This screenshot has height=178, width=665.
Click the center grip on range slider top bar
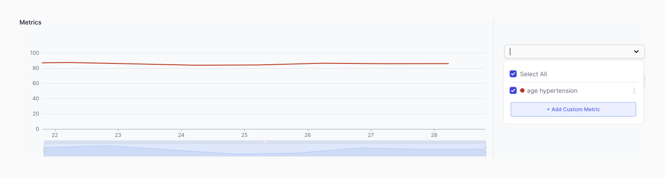tap(265, 142)
